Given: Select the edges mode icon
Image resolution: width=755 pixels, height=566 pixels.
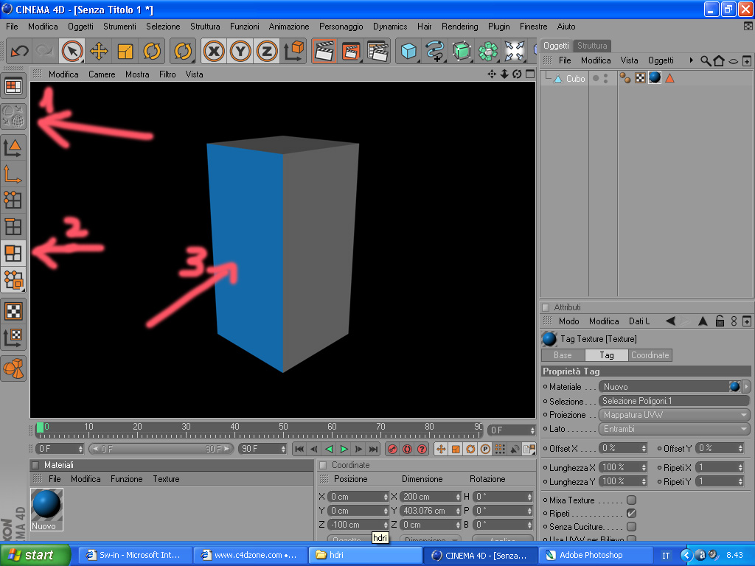Looking at the screenshot, I should [x=13, y=226].
